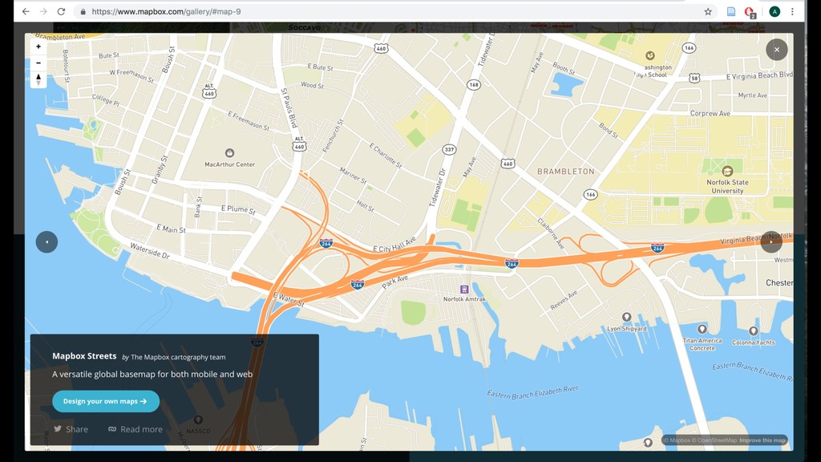Close the map gallery overlay
Screen dimensions: 821x462
pos(776,50)
